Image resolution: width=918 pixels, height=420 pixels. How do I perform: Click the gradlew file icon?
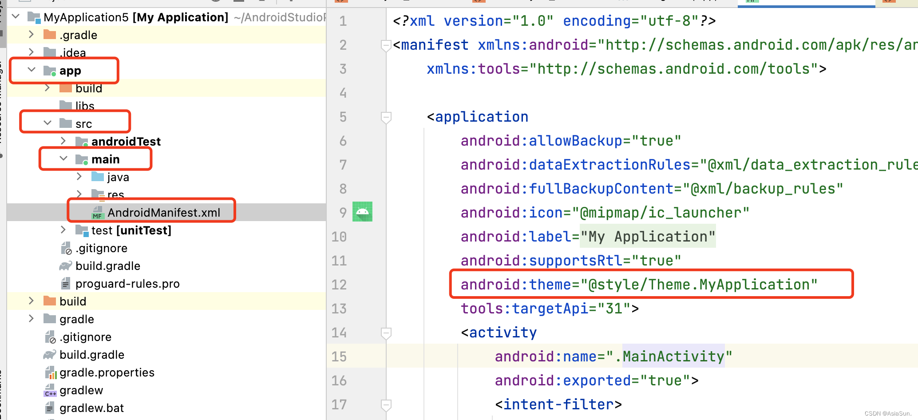click(x=50, y=390)
